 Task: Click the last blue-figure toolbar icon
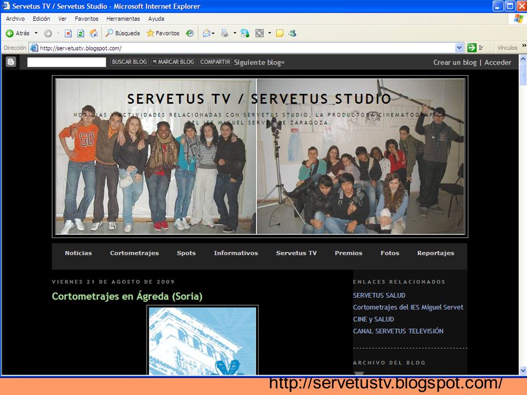[x=293, y=33]
